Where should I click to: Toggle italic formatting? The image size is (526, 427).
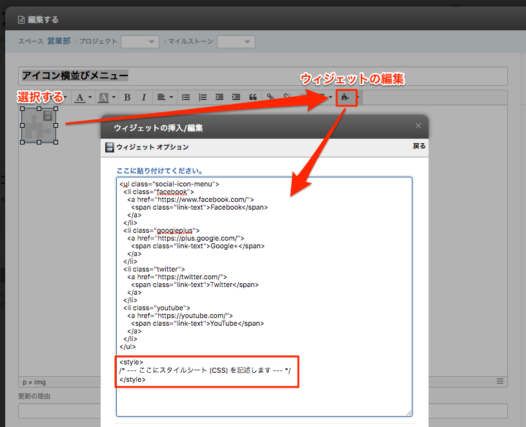click(143, 97)
